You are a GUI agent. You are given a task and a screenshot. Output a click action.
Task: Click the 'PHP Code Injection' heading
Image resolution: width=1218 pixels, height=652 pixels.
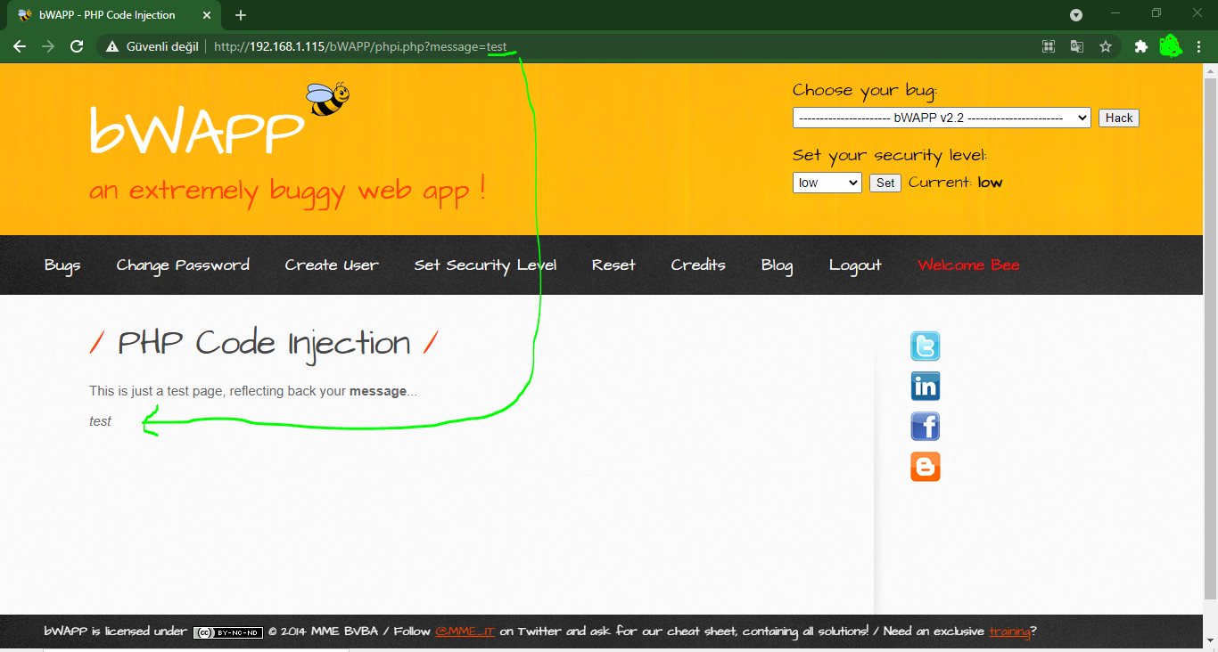(x=265, y=344)
